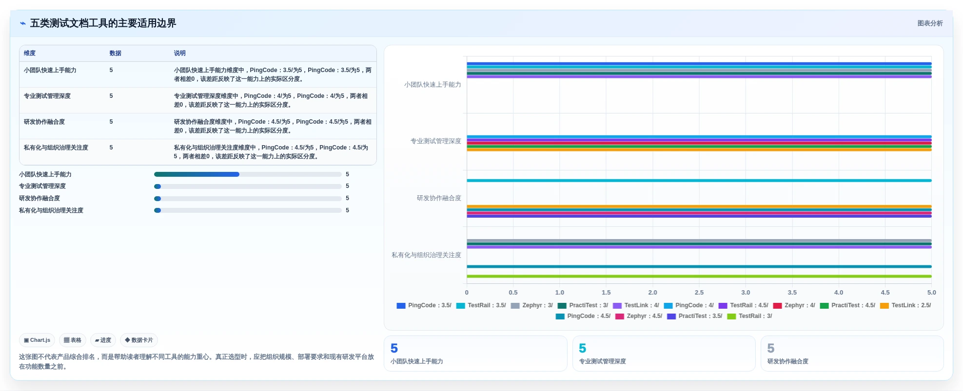Viewport: 963px width, 391px height.
Task: Click the 小团队快速上手能力 progress label
Action: point(45,174)
